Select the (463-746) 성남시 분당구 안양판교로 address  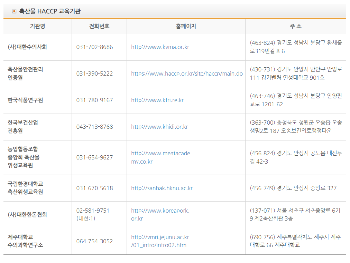point(296,100)
